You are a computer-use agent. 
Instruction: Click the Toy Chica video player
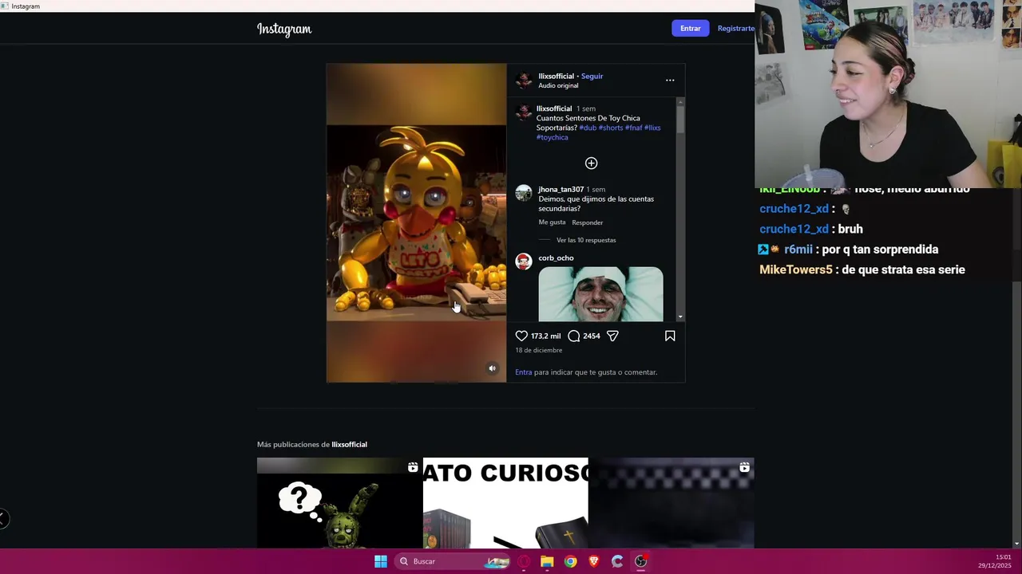[x=416, y=222]
